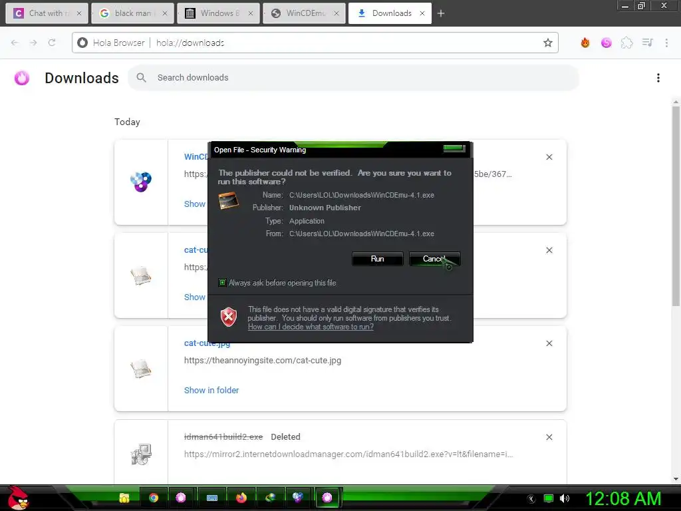681x511 pixels.
Task: Click the active Hola Browser taskbar button
Action: click(x=327, y=498)
